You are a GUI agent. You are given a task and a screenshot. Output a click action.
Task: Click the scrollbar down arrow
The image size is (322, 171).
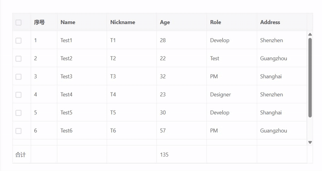point(310,142)
